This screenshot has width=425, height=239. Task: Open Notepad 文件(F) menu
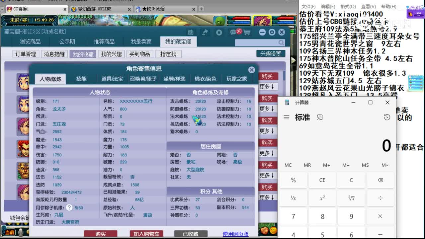(x=308, y=6)
